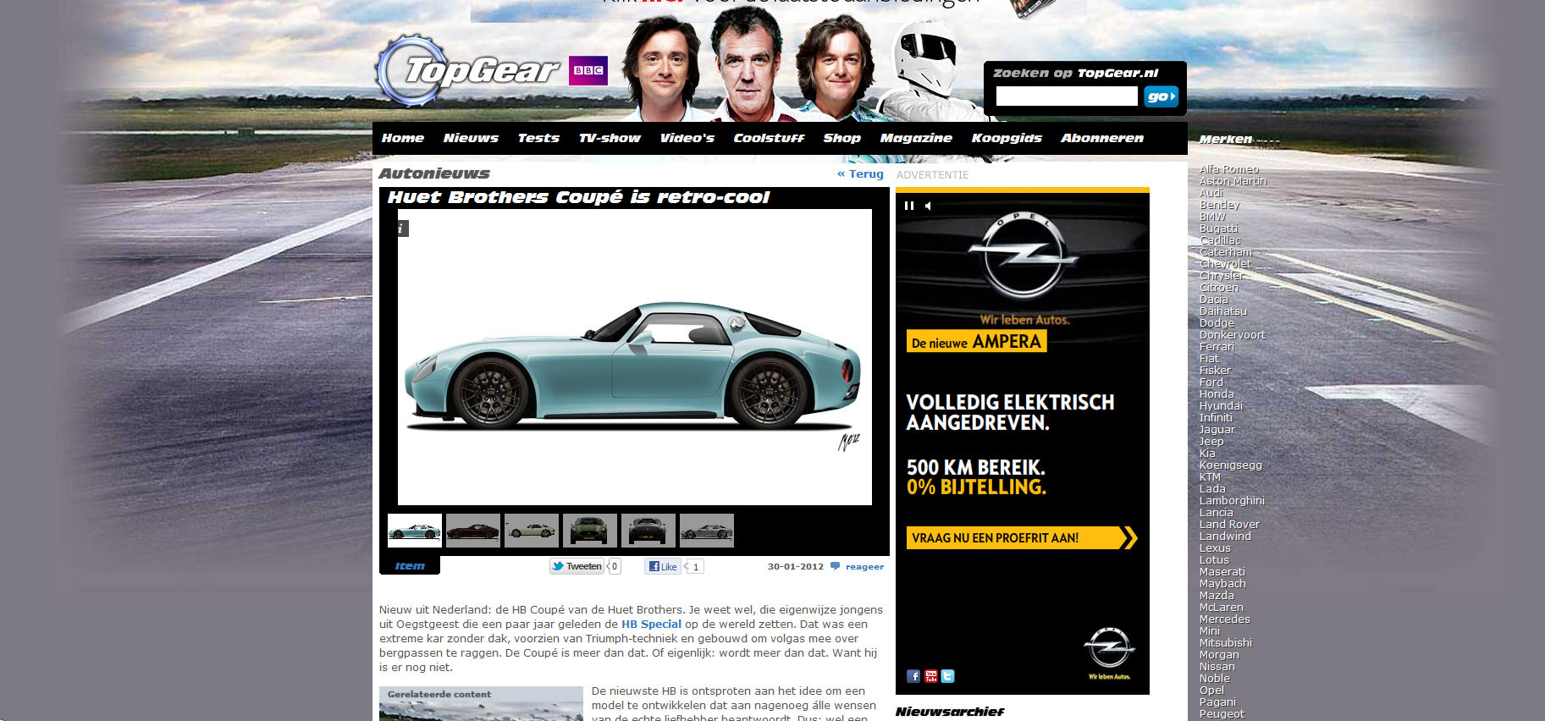The width and height of the screenshot is (1545, 721).
Task: Click the Facebook like count bubble
Action: tap(694, 567)
